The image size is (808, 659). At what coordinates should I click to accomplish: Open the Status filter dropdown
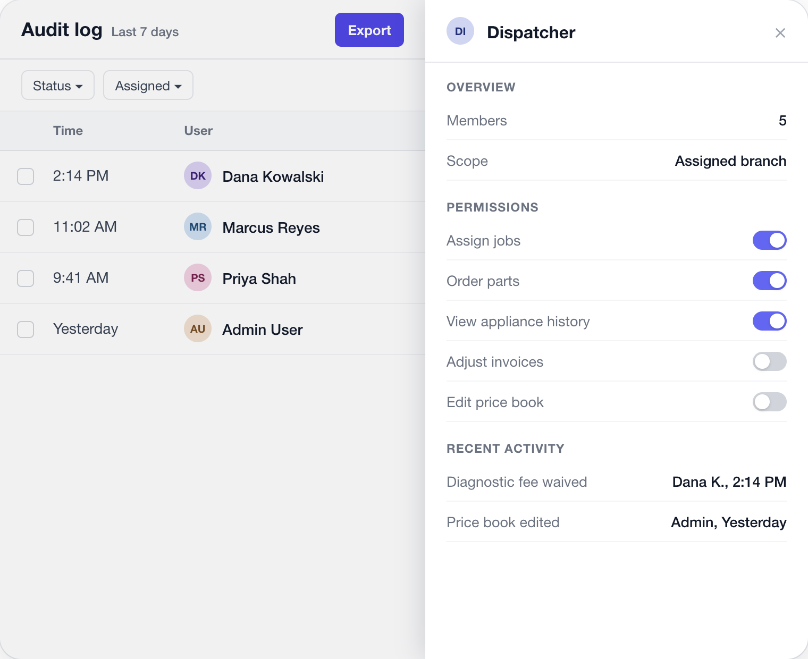click(x=58, y=85)
